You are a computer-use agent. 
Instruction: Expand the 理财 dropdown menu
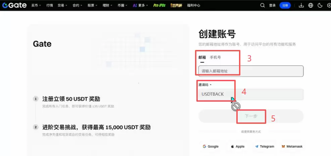pyautogui.click(x=107, y=5)
